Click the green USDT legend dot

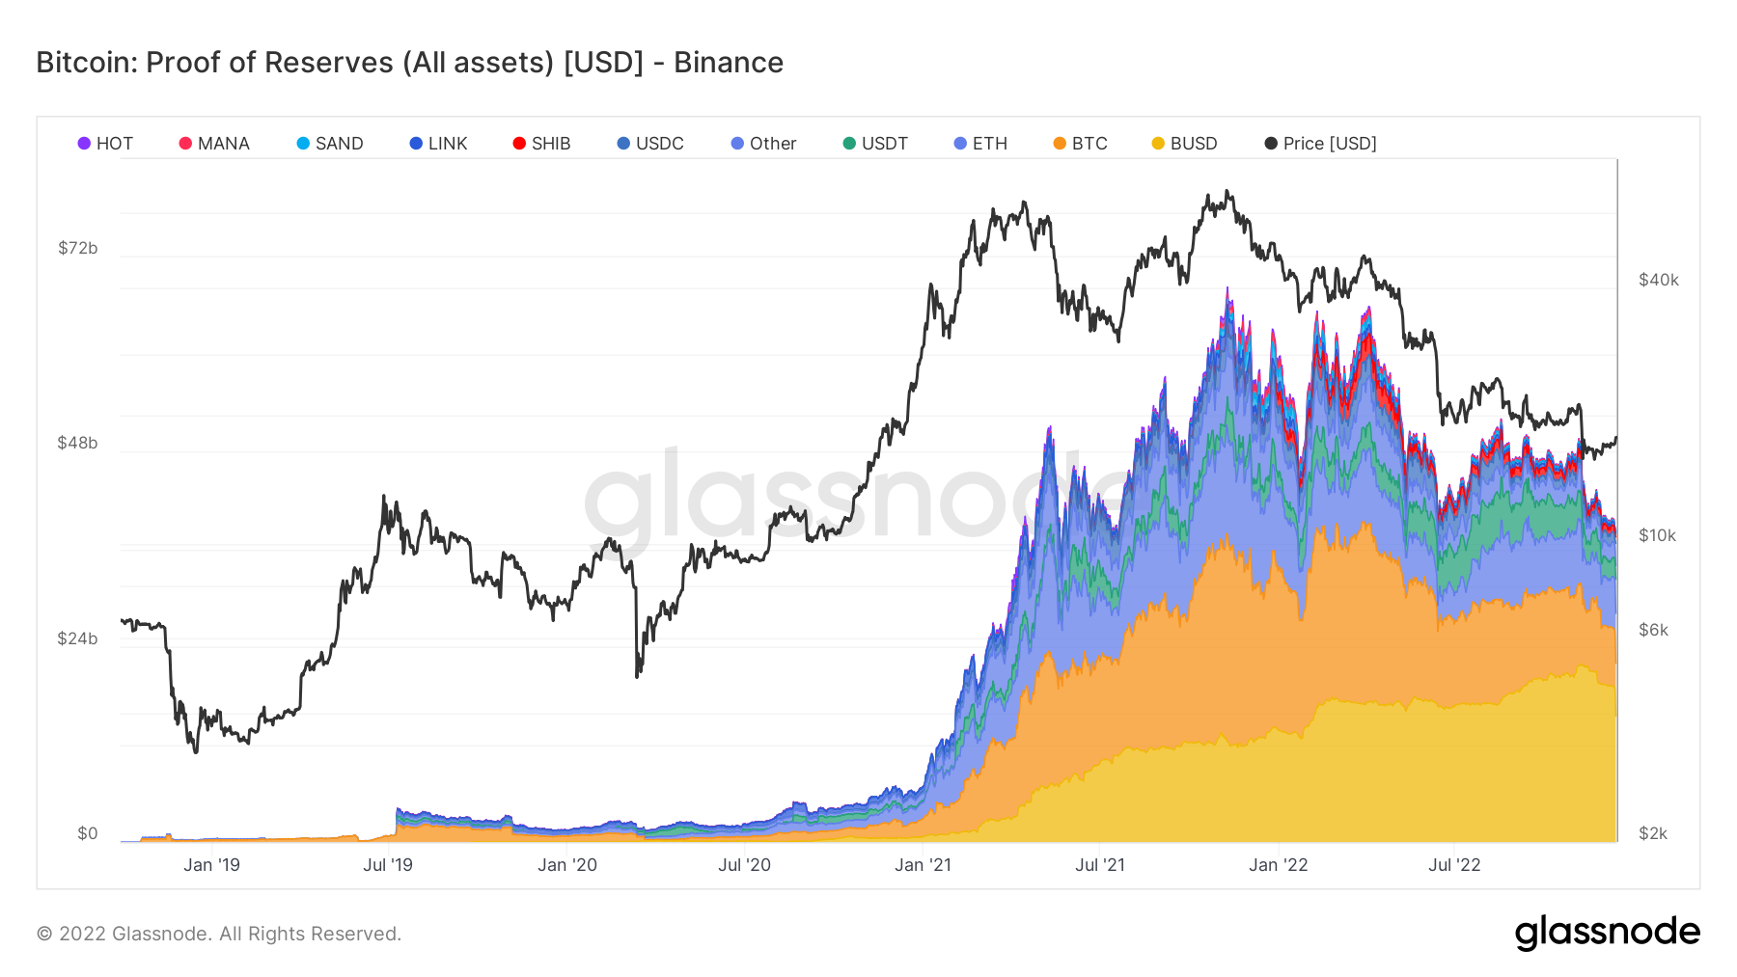coord(849,144)
